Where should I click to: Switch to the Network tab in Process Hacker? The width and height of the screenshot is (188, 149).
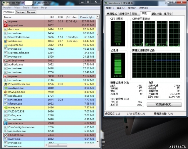point(31,12)
